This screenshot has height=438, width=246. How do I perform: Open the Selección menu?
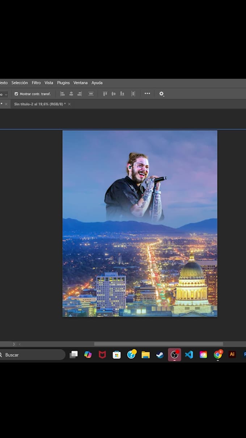pyautogui.click(x=20, y=83)
